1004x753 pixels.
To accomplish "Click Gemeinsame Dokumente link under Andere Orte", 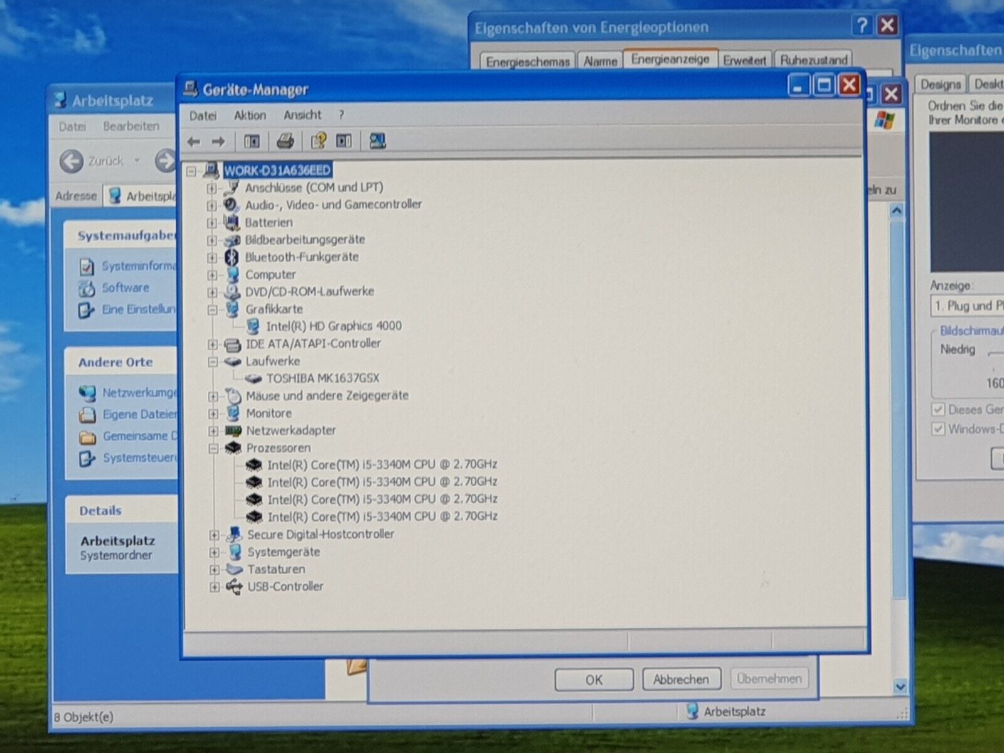I will click(x=140, y=436).
